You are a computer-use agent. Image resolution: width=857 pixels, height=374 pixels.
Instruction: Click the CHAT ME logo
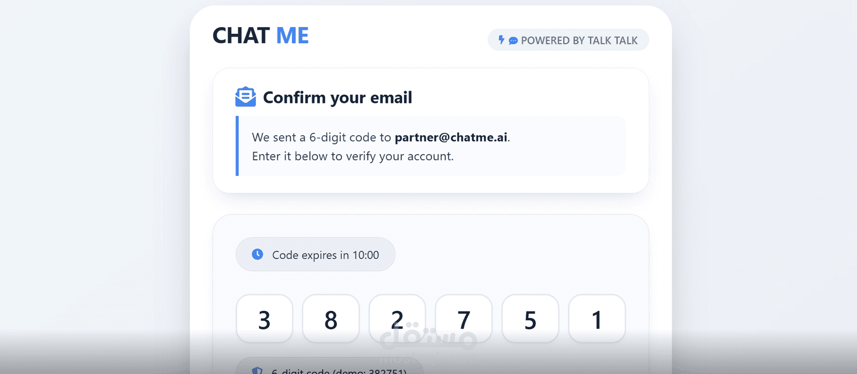click(x=261, y=36)
